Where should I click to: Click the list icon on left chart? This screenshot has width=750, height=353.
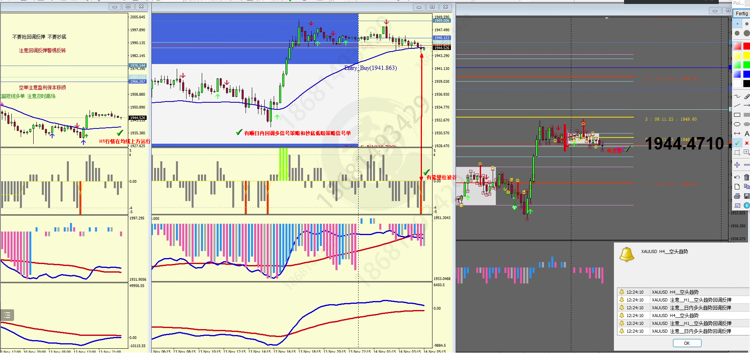pyautogui.click(x=7, y=315)
